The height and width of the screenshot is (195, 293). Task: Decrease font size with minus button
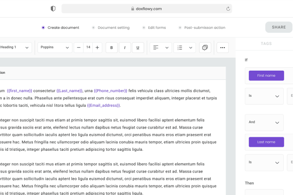(79, 48)
